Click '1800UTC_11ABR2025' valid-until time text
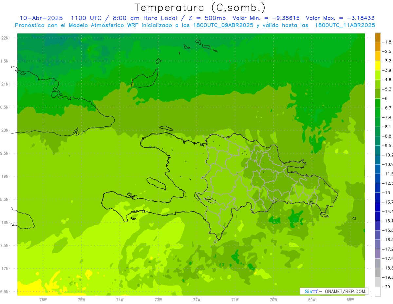The image size is (393, 304). coord(345,25)
